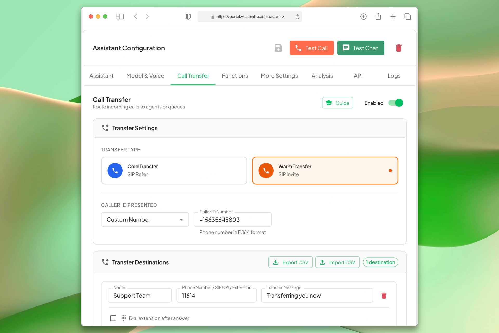Image resolution: width=499 pixels, height=333 pixels.
Task: View the Logs tab
Action: click(394, 76)
